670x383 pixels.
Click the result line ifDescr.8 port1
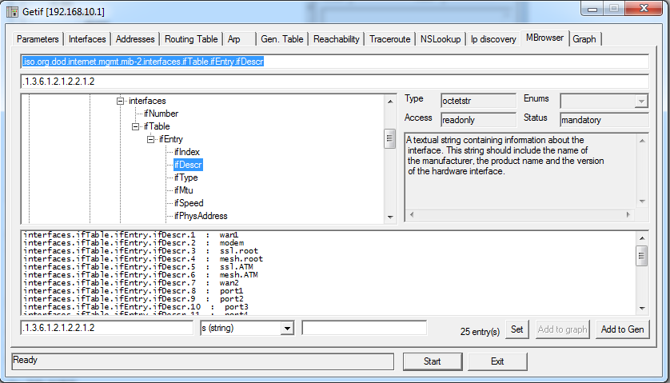pyautogui.click(x=134, y=291)
